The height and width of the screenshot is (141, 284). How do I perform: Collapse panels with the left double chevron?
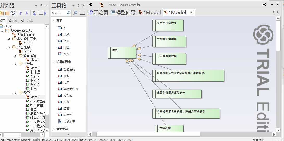[x=91, y=5]
